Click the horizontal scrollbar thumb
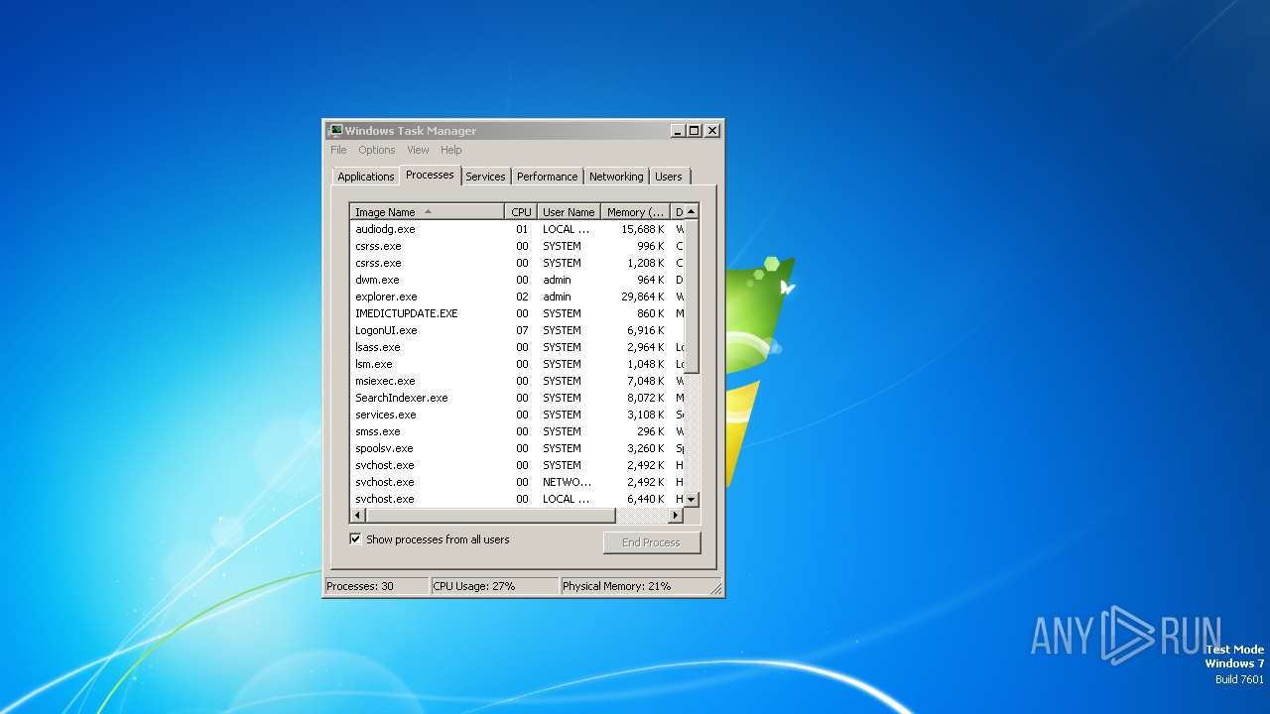The height and width of the screenshot is (714, 1270). coord(491,516)
